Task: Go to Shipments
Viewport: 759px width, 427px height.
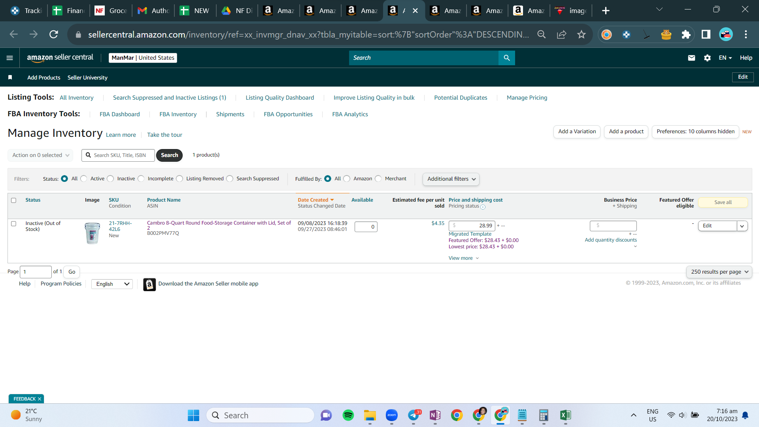Action: 230,114
